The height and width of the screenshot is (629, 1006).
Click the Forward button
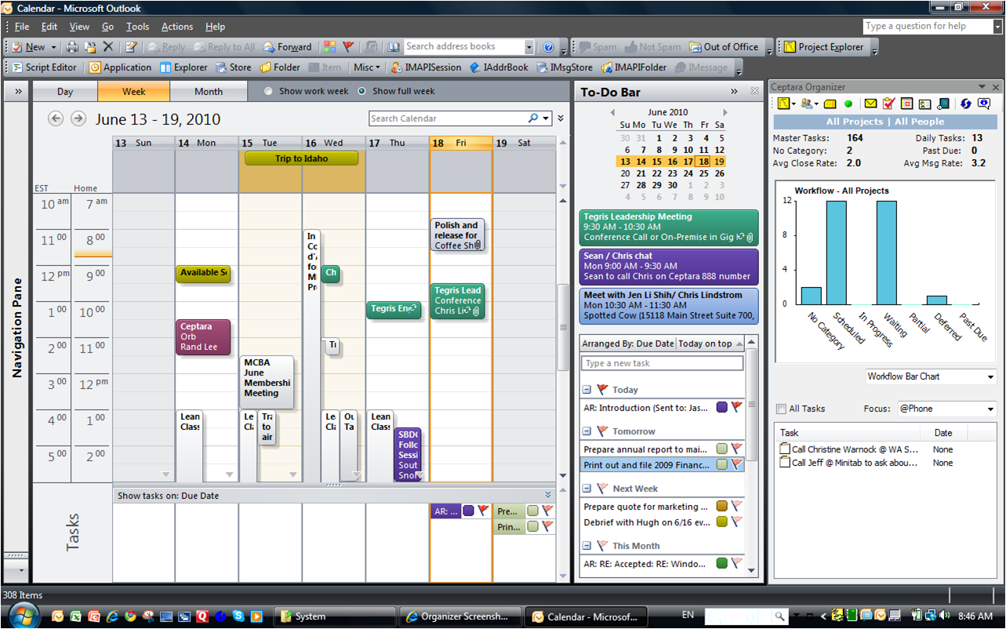coord(288,47)
